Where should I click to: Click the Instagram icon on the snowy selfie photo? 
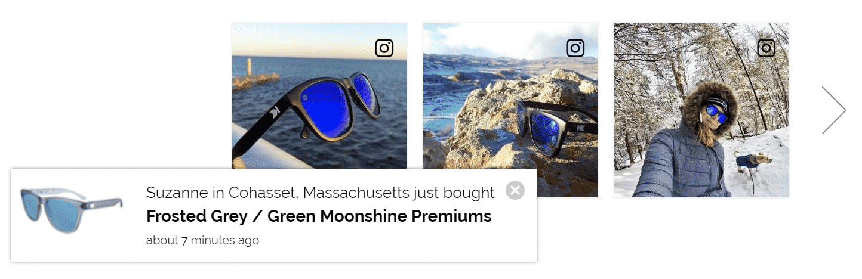click(x=766, y=48)
